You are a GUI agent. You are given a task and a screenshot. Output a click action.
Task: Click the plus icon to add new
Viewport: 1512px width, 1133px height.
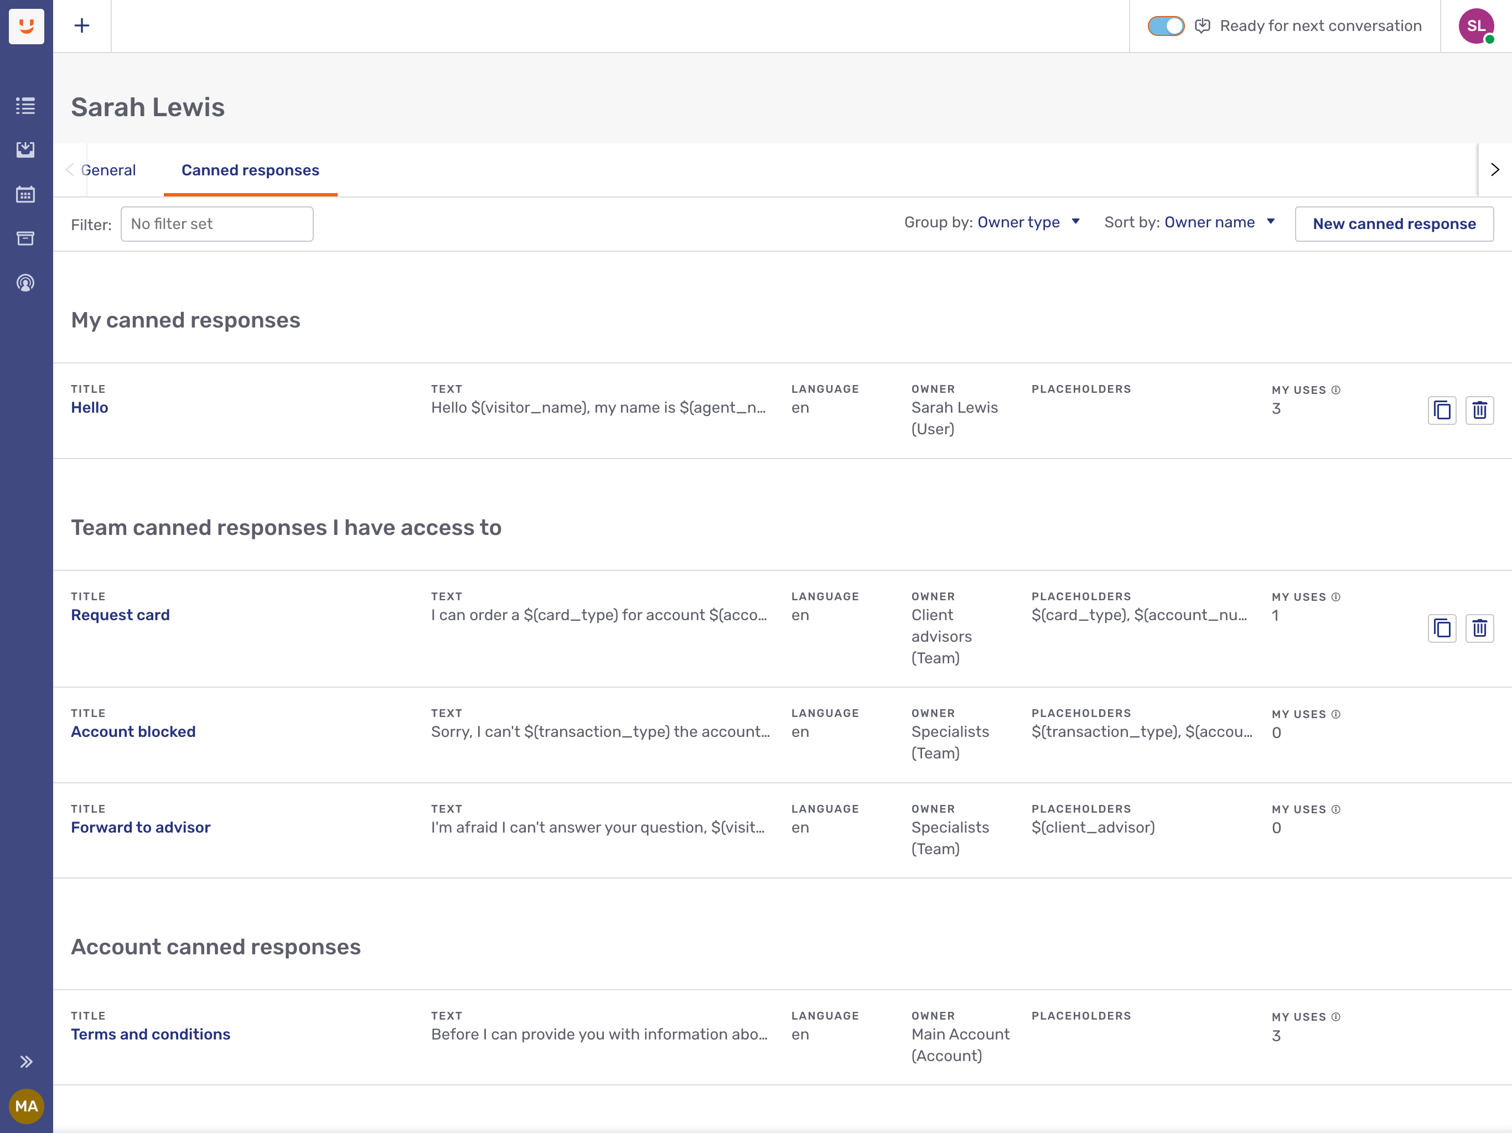pyautogui.click(x=82, y=26)
